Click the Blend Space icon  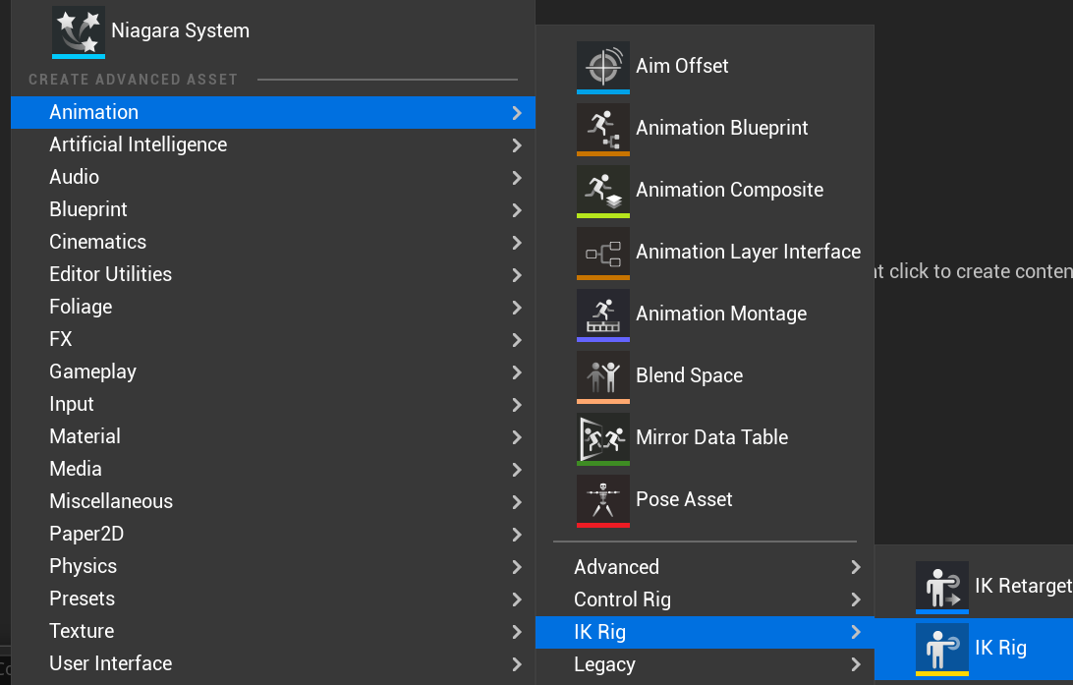click(x=603, y=377)
